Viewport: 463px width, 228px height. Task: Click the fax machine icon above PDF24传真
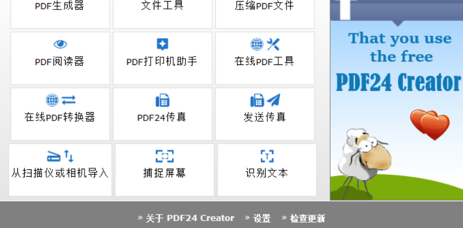[162, 100]
